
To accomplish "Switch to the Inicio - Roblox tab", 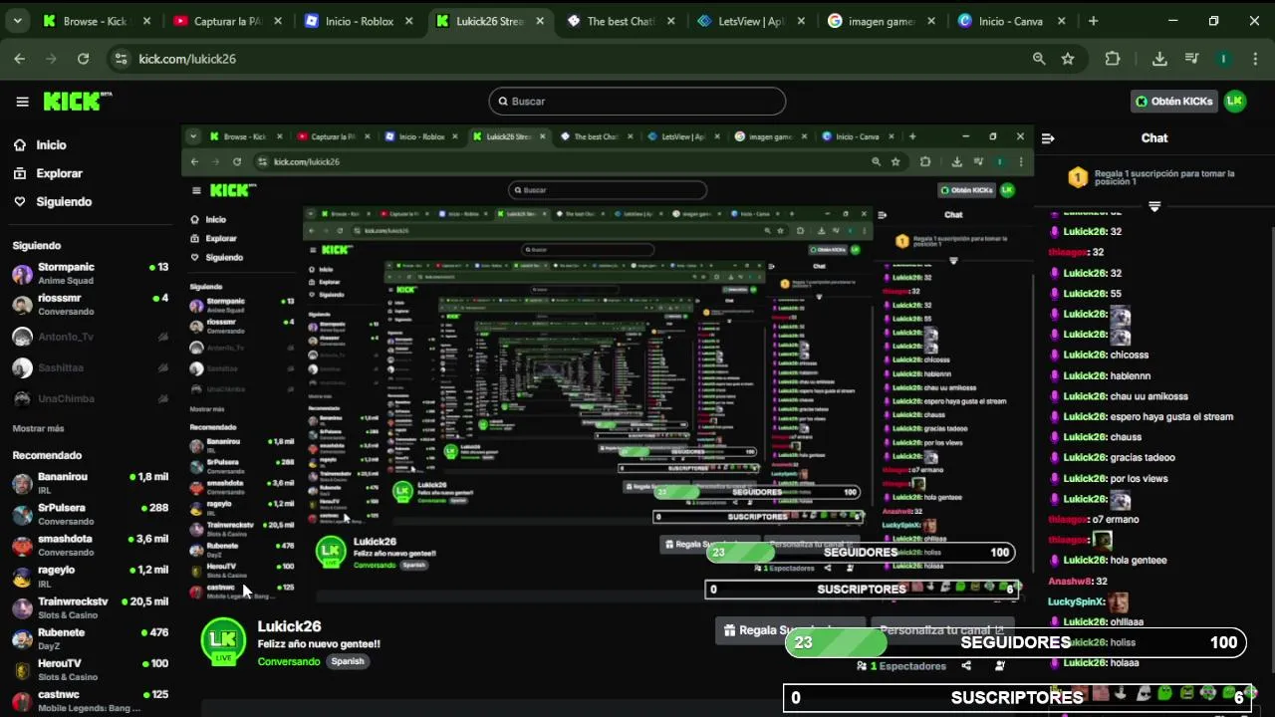I will tap(360, 21).
